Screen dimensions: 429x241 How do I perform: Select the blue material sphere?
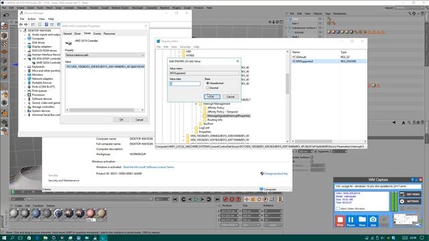coord(36,214)
